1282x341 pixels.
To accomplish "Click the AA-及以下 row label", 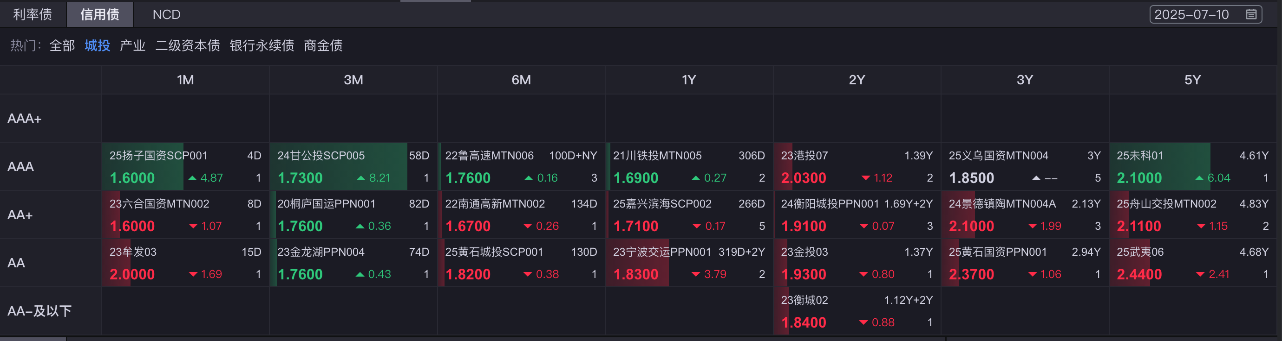I will tap(39, 311).
